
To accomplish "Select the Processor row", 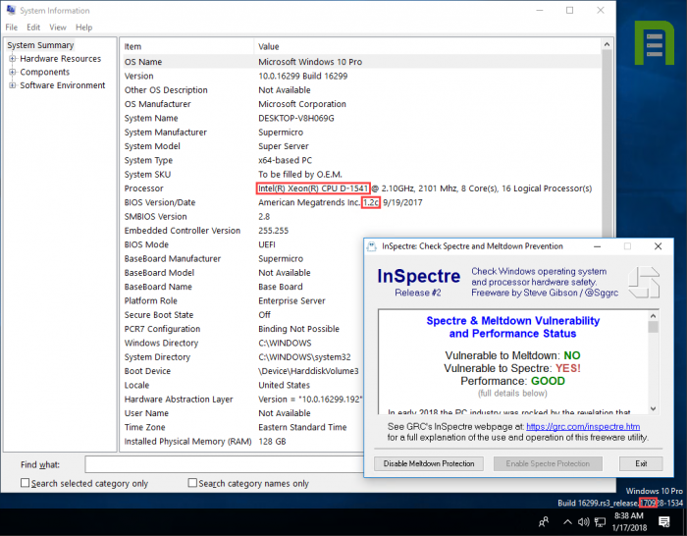I will click(360, 188).
